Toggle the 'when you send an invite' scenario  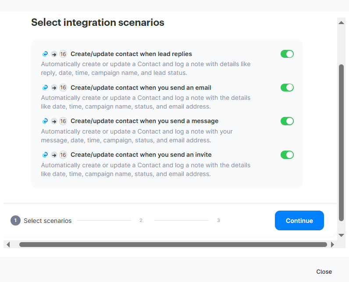coord(287,155)
